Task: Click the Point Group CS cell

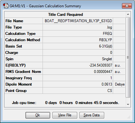Action: (x=78, y=91)
